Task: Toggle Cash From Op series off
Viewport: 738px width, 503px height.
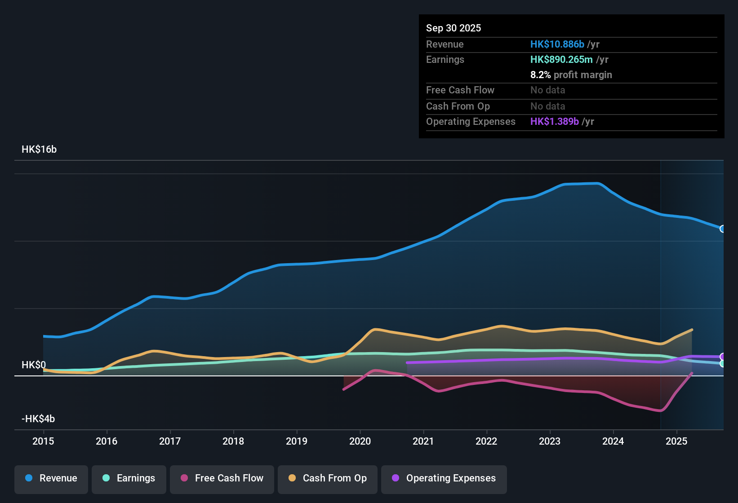Action: pos(327,479)
